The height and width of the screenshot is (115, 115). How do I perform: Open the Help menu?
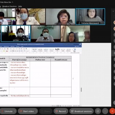click(x=20, y=6)
